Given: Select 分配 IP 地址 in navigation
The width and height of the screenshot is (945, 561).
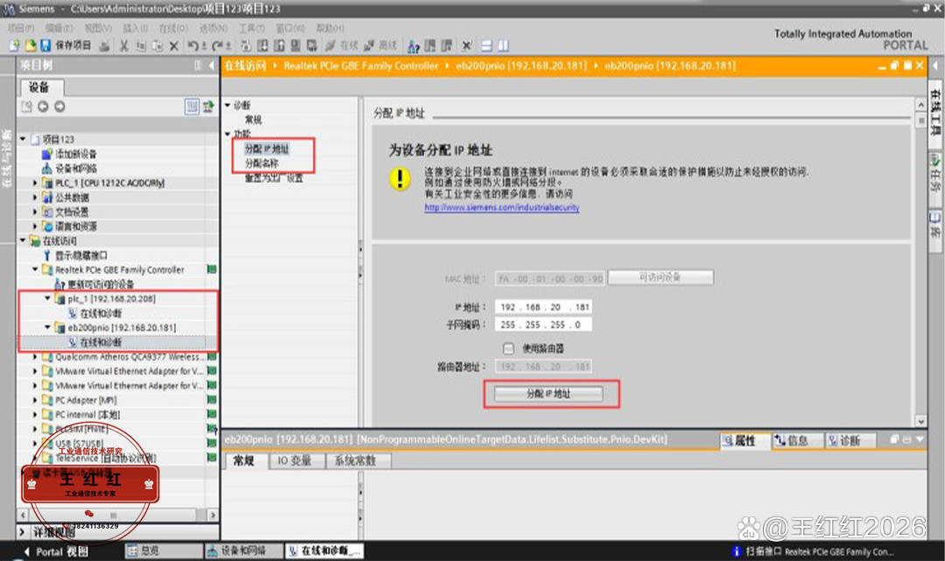Looking at the screenshot, I should tap(267, 148).
